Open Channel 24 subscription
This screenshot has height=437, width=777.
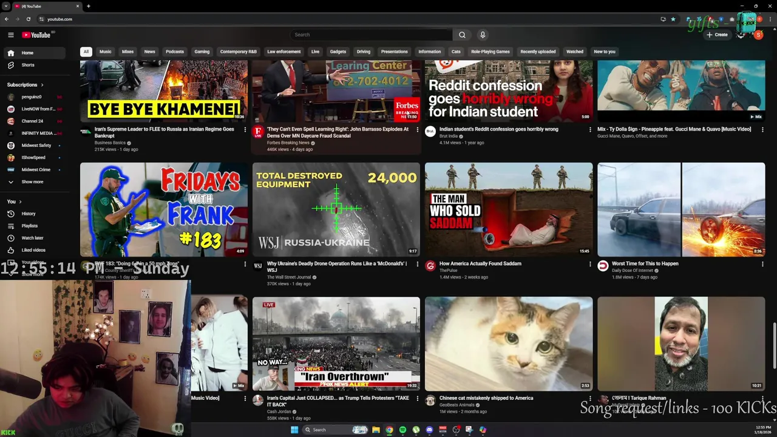point(34,121)
